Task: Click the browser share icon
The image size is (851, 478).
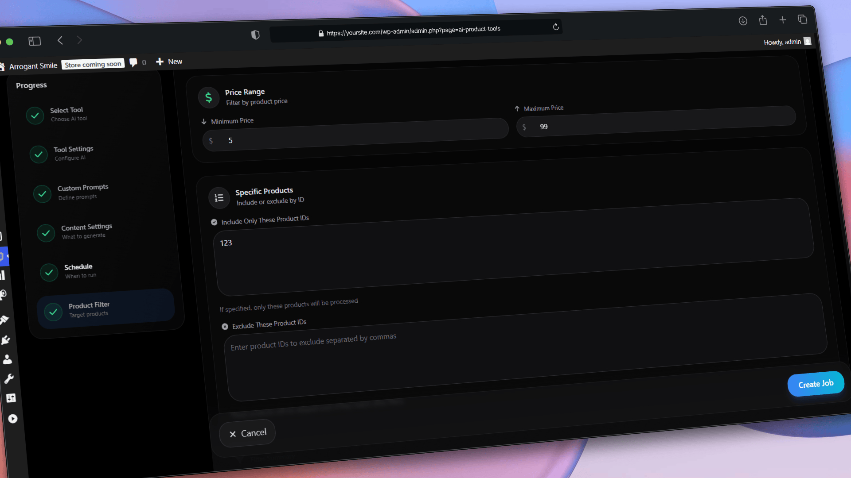Action: [763, 20]
